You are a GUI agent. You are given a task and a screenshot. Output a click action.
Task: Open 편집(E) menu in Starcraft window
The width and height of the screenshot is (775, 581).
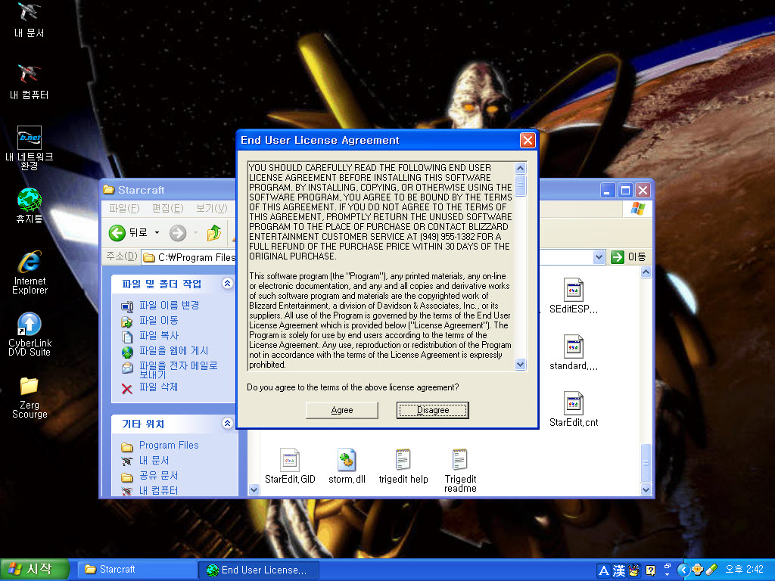coord(167,209)
